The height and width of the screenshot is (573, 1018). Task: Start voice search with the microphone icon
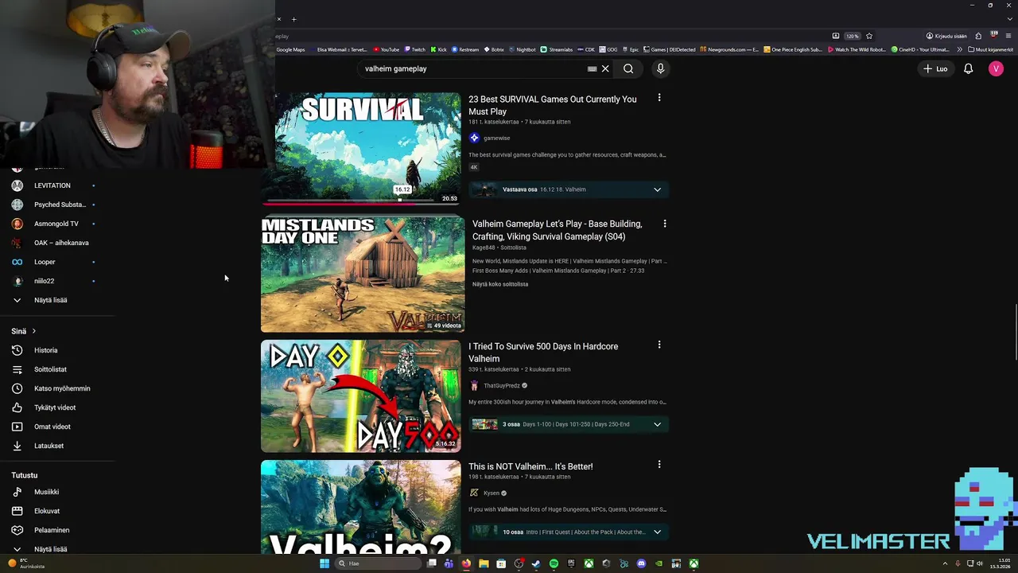pos(660,68)
